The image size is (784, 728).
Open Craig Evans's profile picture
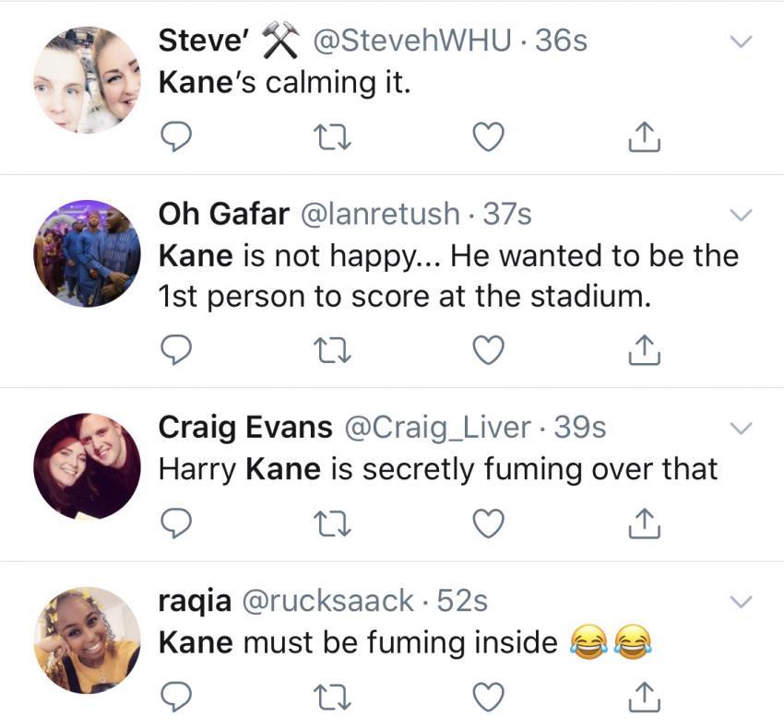(x=87, y=466)
